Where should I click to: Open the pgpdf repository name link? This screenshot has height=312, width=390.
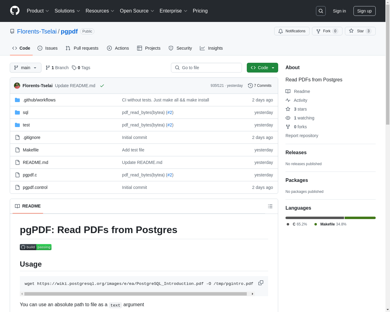[69, 31]
